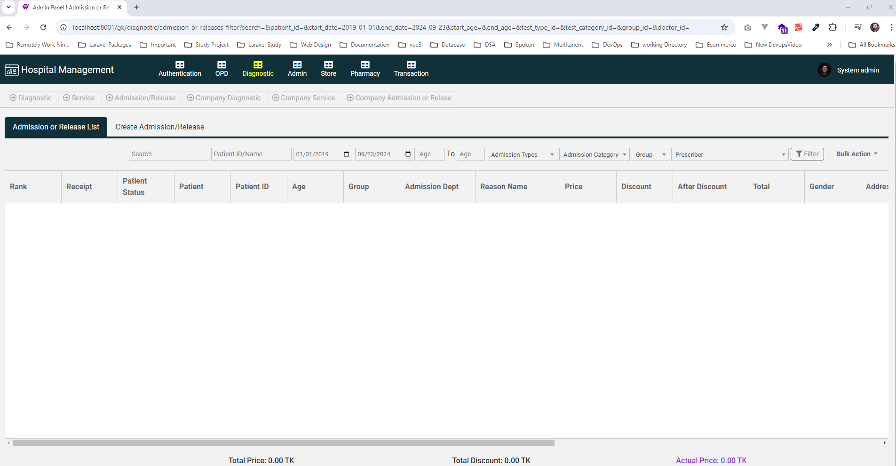This screenshot has width=896, height=466.
Task: Click the Filter button
Action: coord(807,154)
